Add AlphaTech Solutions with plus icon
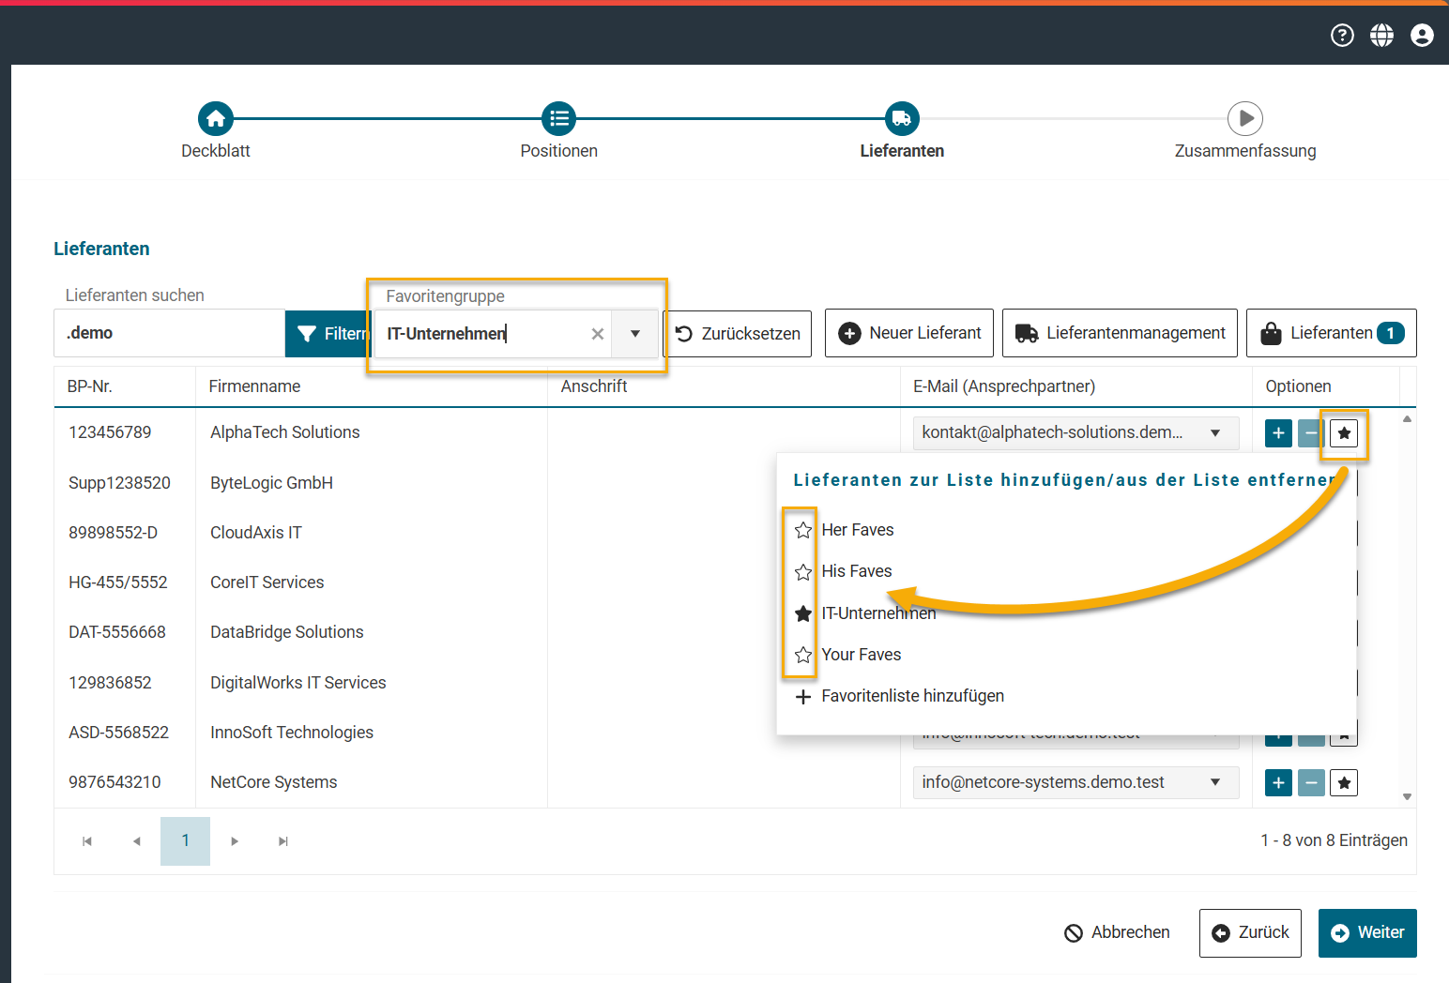This screenshot has height=983, width=1449. [1278, 433]
